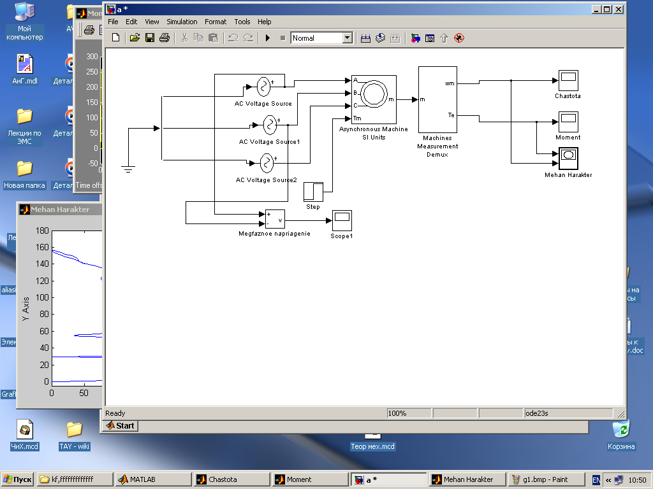Save the model with floppy disk icon

tap(149, 38)
